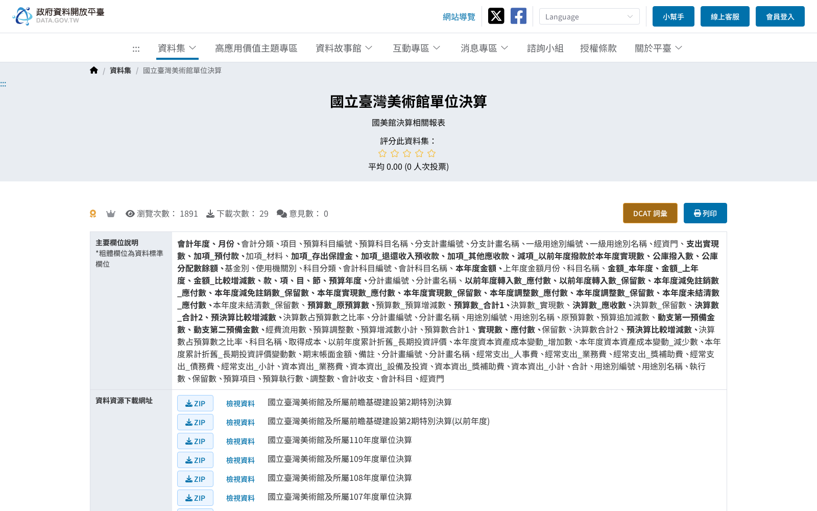
Task: Click the 線上客服 button
Action: (x=725, y=16)
